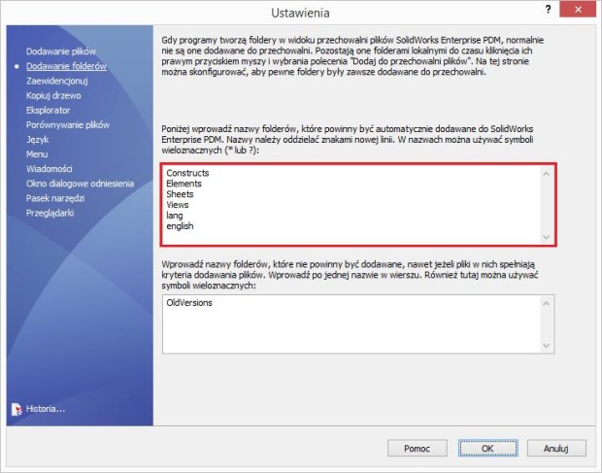This screenshot has width=602, height=473.
Task: Click inside the included folders text box
Action: (x=350, y=204)
